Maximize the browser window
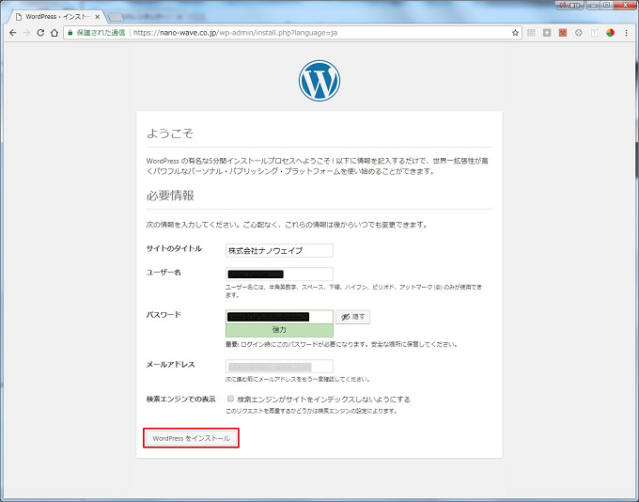The height and width of the screenshot is (502, 639). click(606, 5)
